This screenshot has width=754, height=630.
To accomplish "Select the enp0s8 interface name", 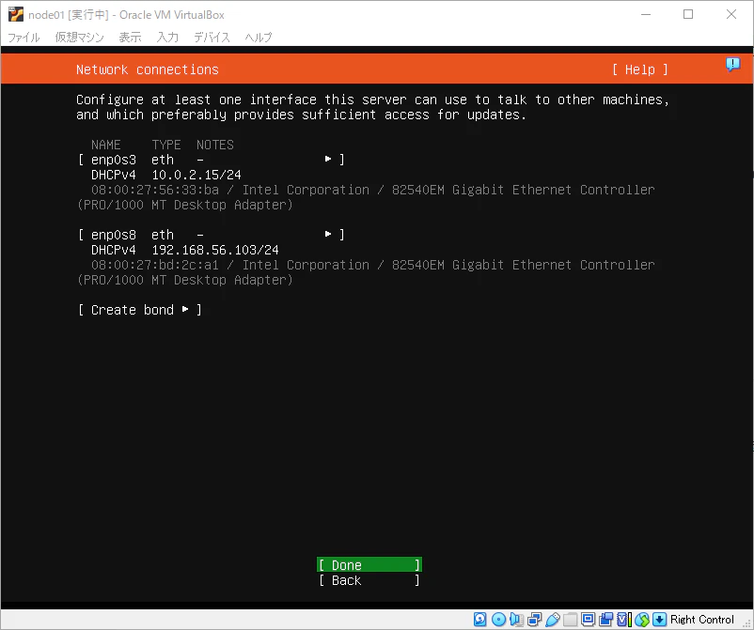I will pyautogui.click(x=114, y=235).
